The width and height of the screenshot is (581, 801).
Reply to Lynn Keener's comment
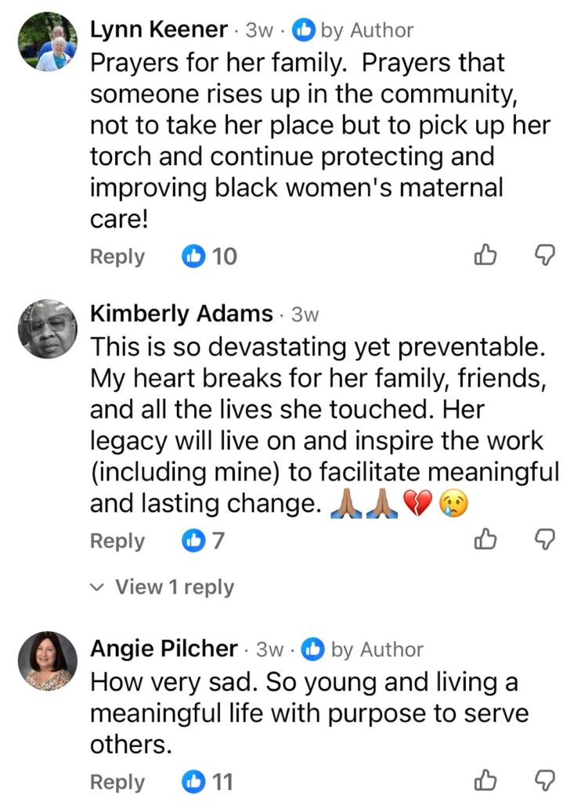pyautogui.click(x=117, y=256)
